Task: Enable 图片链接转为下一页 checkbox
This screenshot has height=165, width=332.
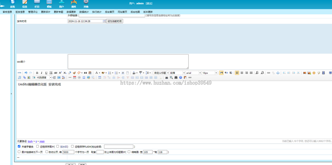Action: click(x=19, y=152)
